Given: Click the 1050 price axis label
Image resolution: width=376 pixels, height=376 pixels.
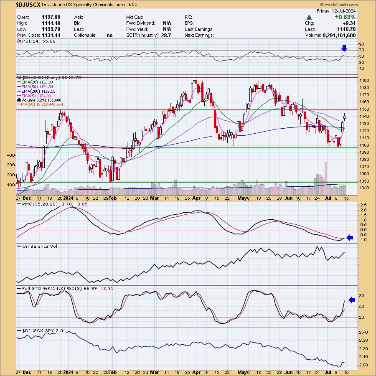Looking at the screenshot, I should (364, 181).
